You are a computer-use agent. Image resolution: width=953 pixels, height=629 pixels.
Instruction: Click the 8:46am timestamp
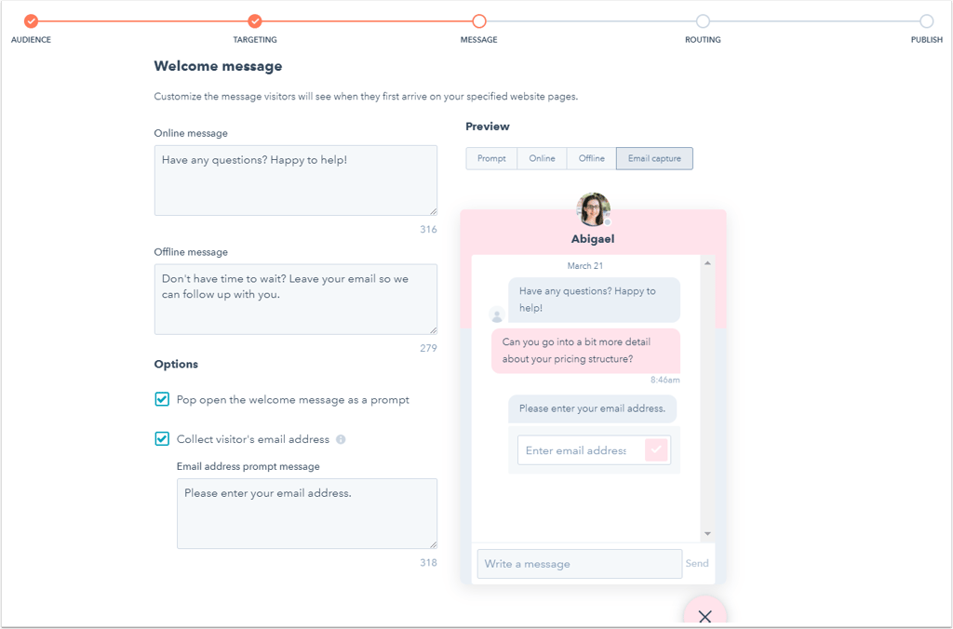[664, 380]
